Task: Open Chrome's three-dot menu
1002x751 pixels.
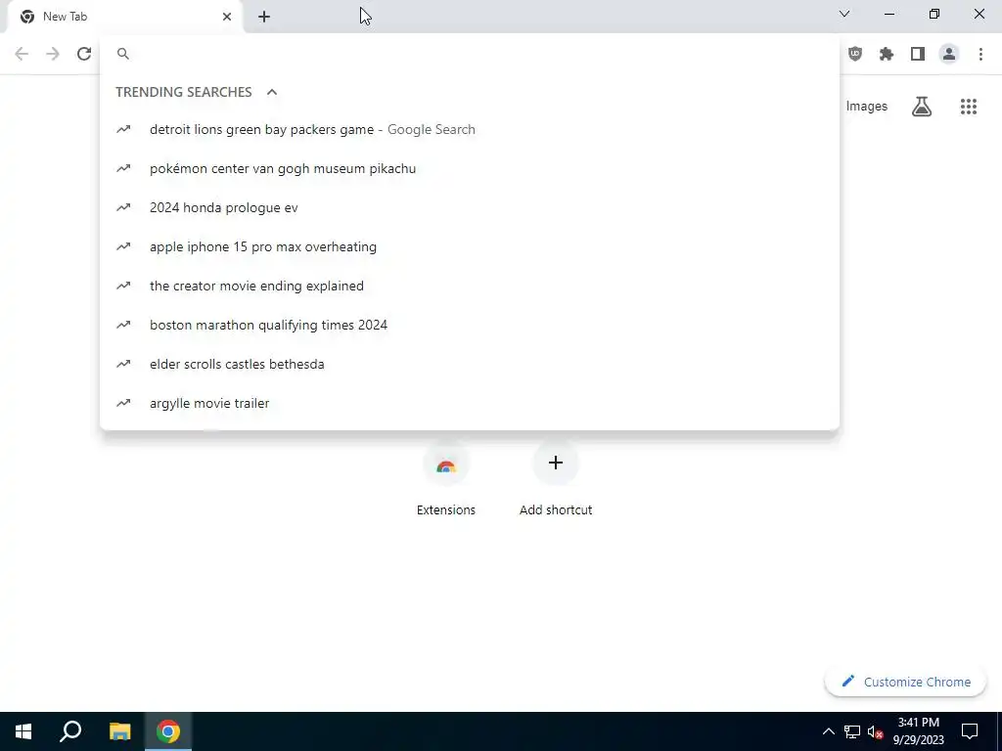Action: click(980, 54)
